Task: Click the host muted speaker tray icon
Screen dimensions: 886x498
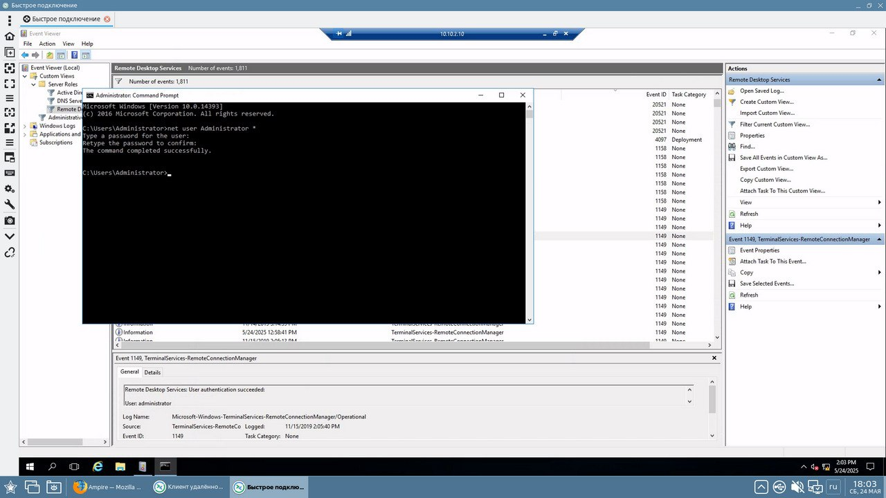Action: point(797,487)
